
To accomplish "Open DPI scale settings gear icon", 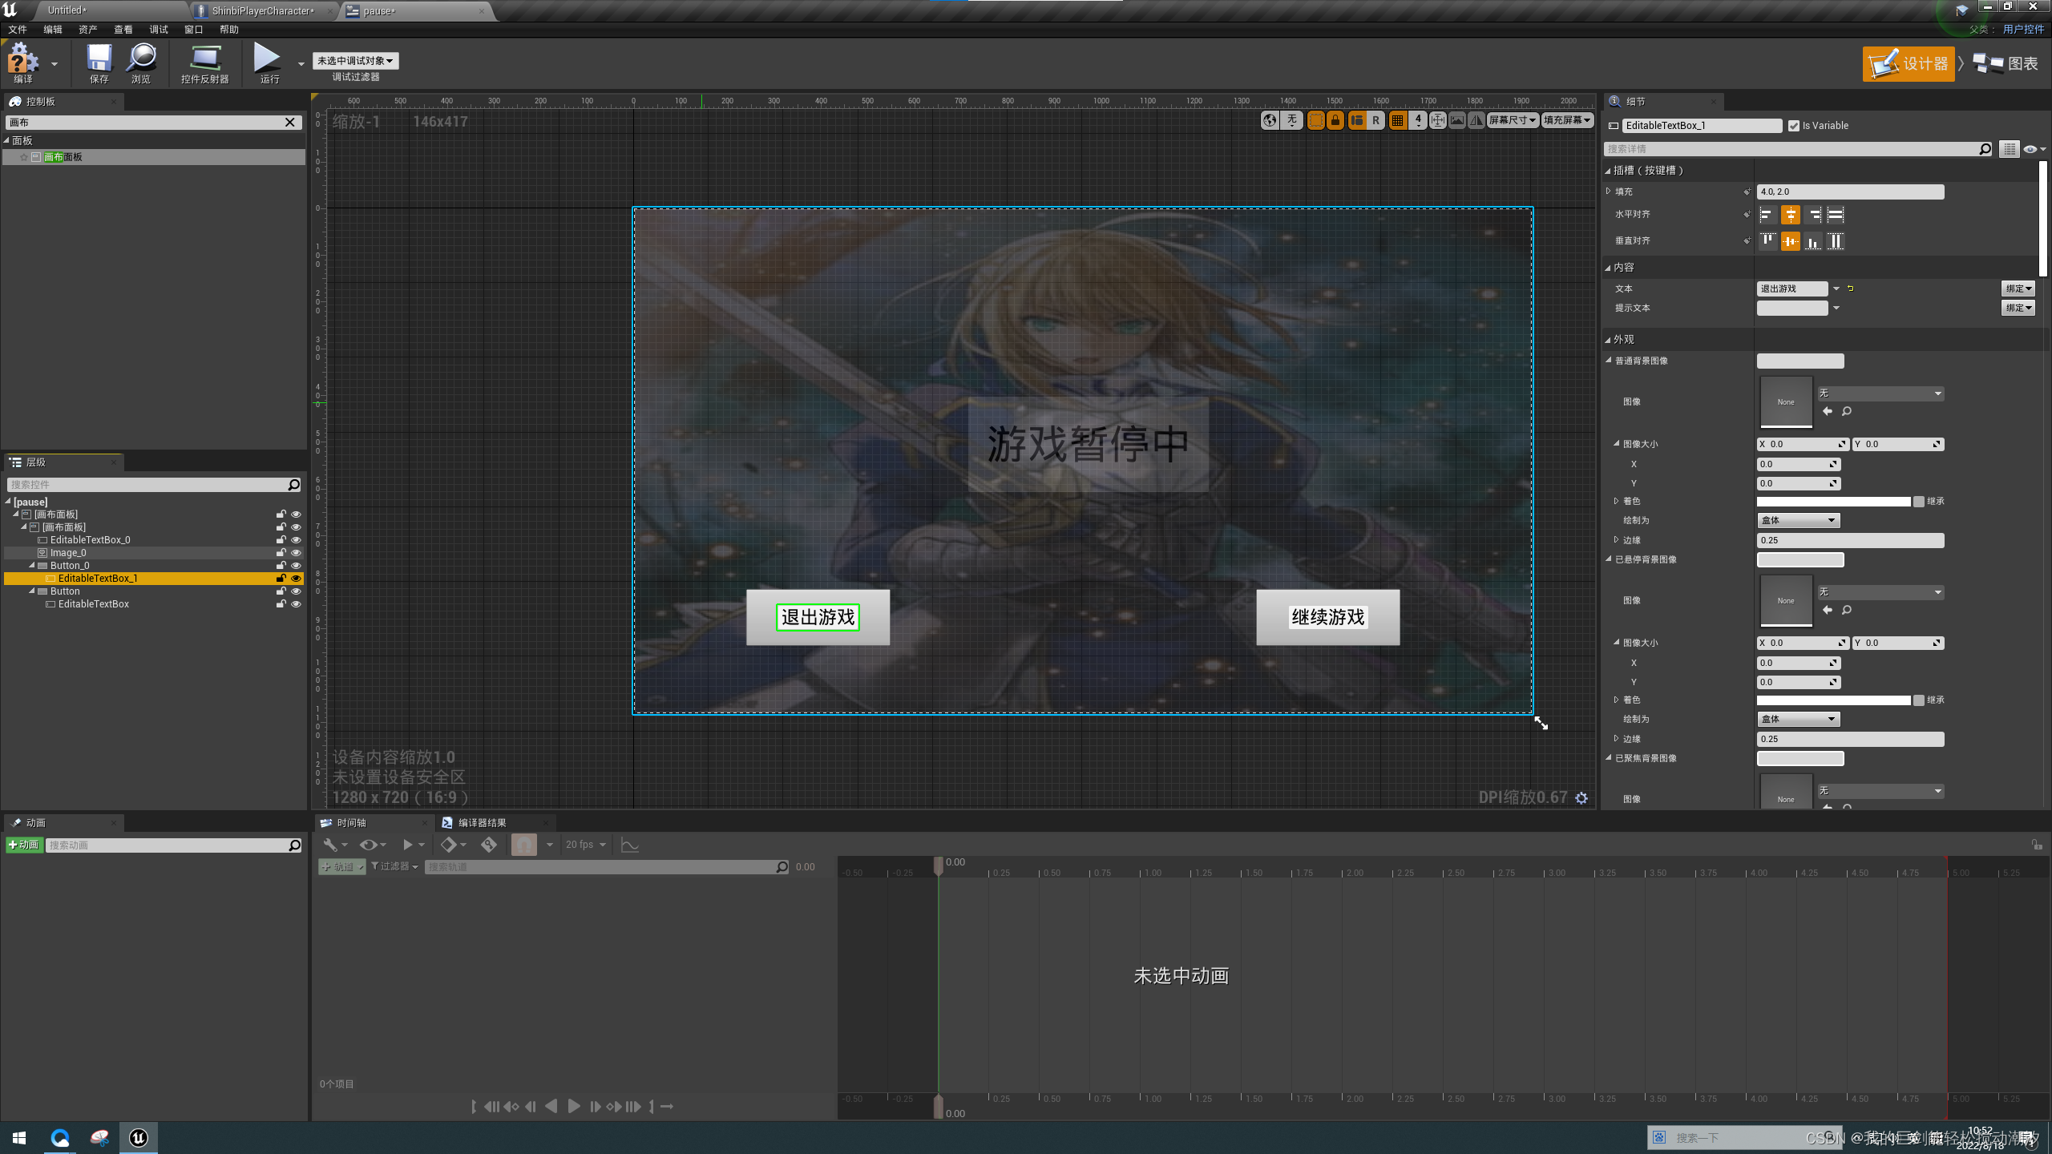I will pos(1581,797).
